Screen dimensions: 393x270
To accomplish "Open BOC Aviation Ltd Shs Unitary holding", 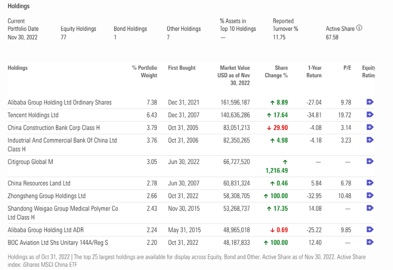I will (x=58, y=243).
